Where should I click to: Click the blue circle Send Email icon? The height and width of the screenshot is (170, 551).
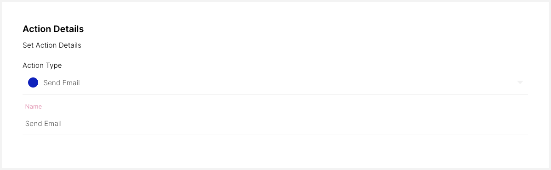pos(33,82)
